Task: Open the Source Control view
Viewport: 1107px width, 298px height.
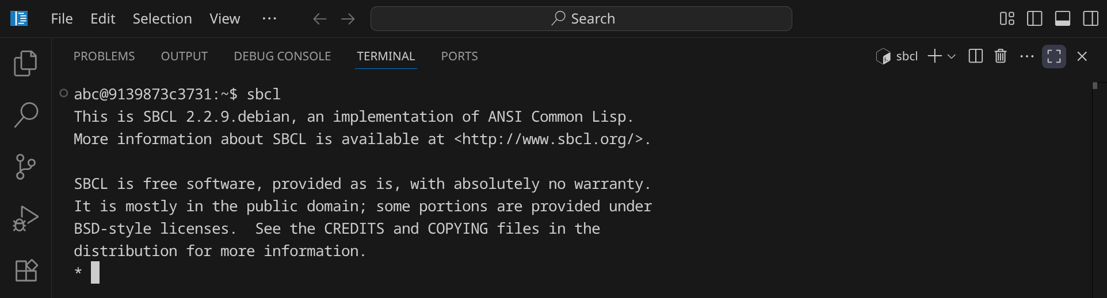Action: tap(25, 167)
